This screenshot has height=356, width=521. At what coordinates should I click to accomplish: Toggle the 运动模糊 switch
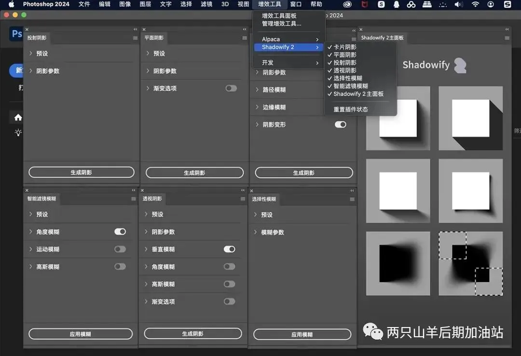click(x=120, y=249)
